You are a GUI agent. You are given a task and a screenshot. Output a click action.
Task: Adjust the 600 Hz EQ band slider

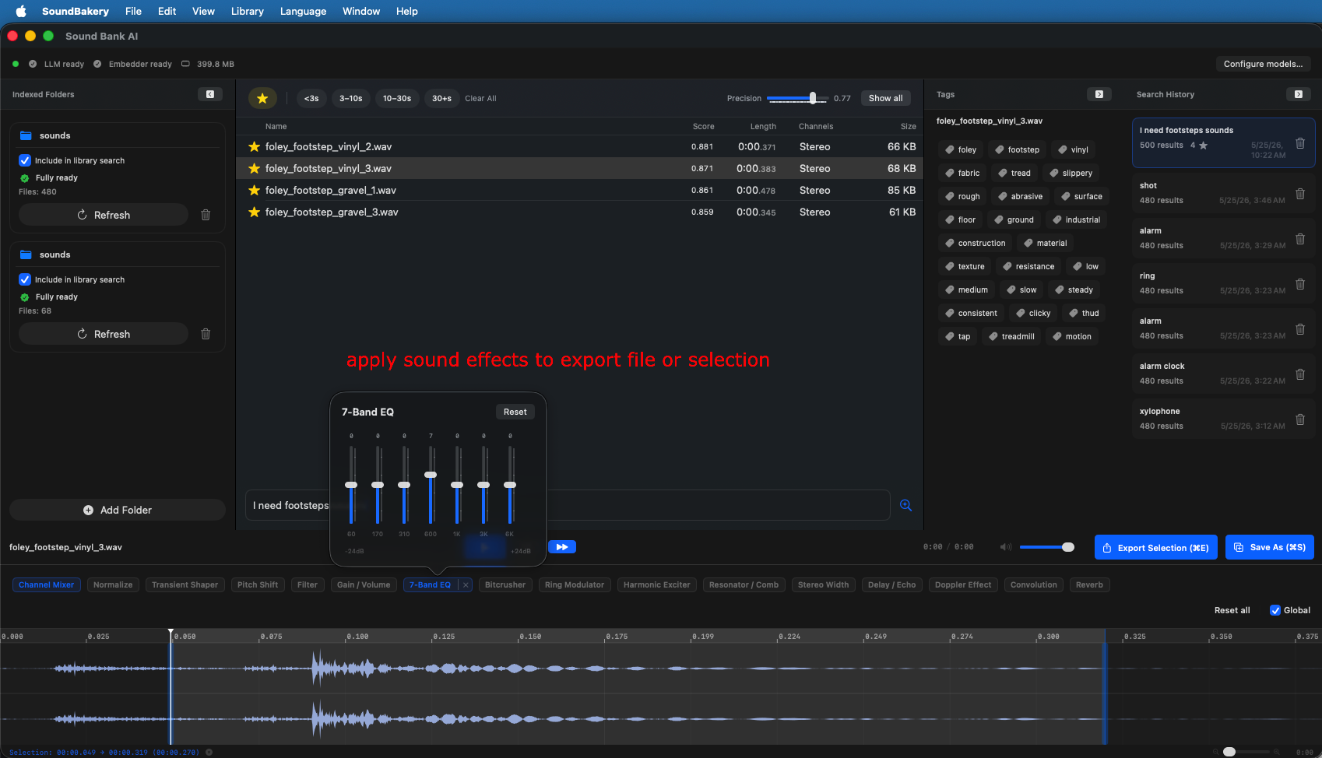[431, 475]
